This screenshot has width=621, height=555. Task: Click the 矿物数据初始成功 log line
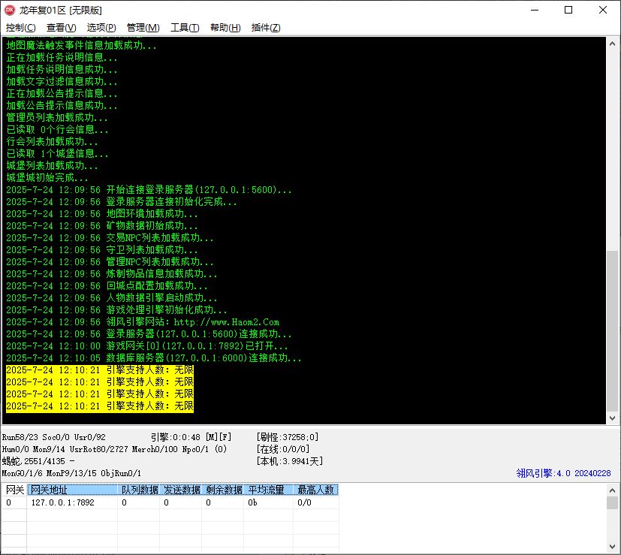click(102, 226)
